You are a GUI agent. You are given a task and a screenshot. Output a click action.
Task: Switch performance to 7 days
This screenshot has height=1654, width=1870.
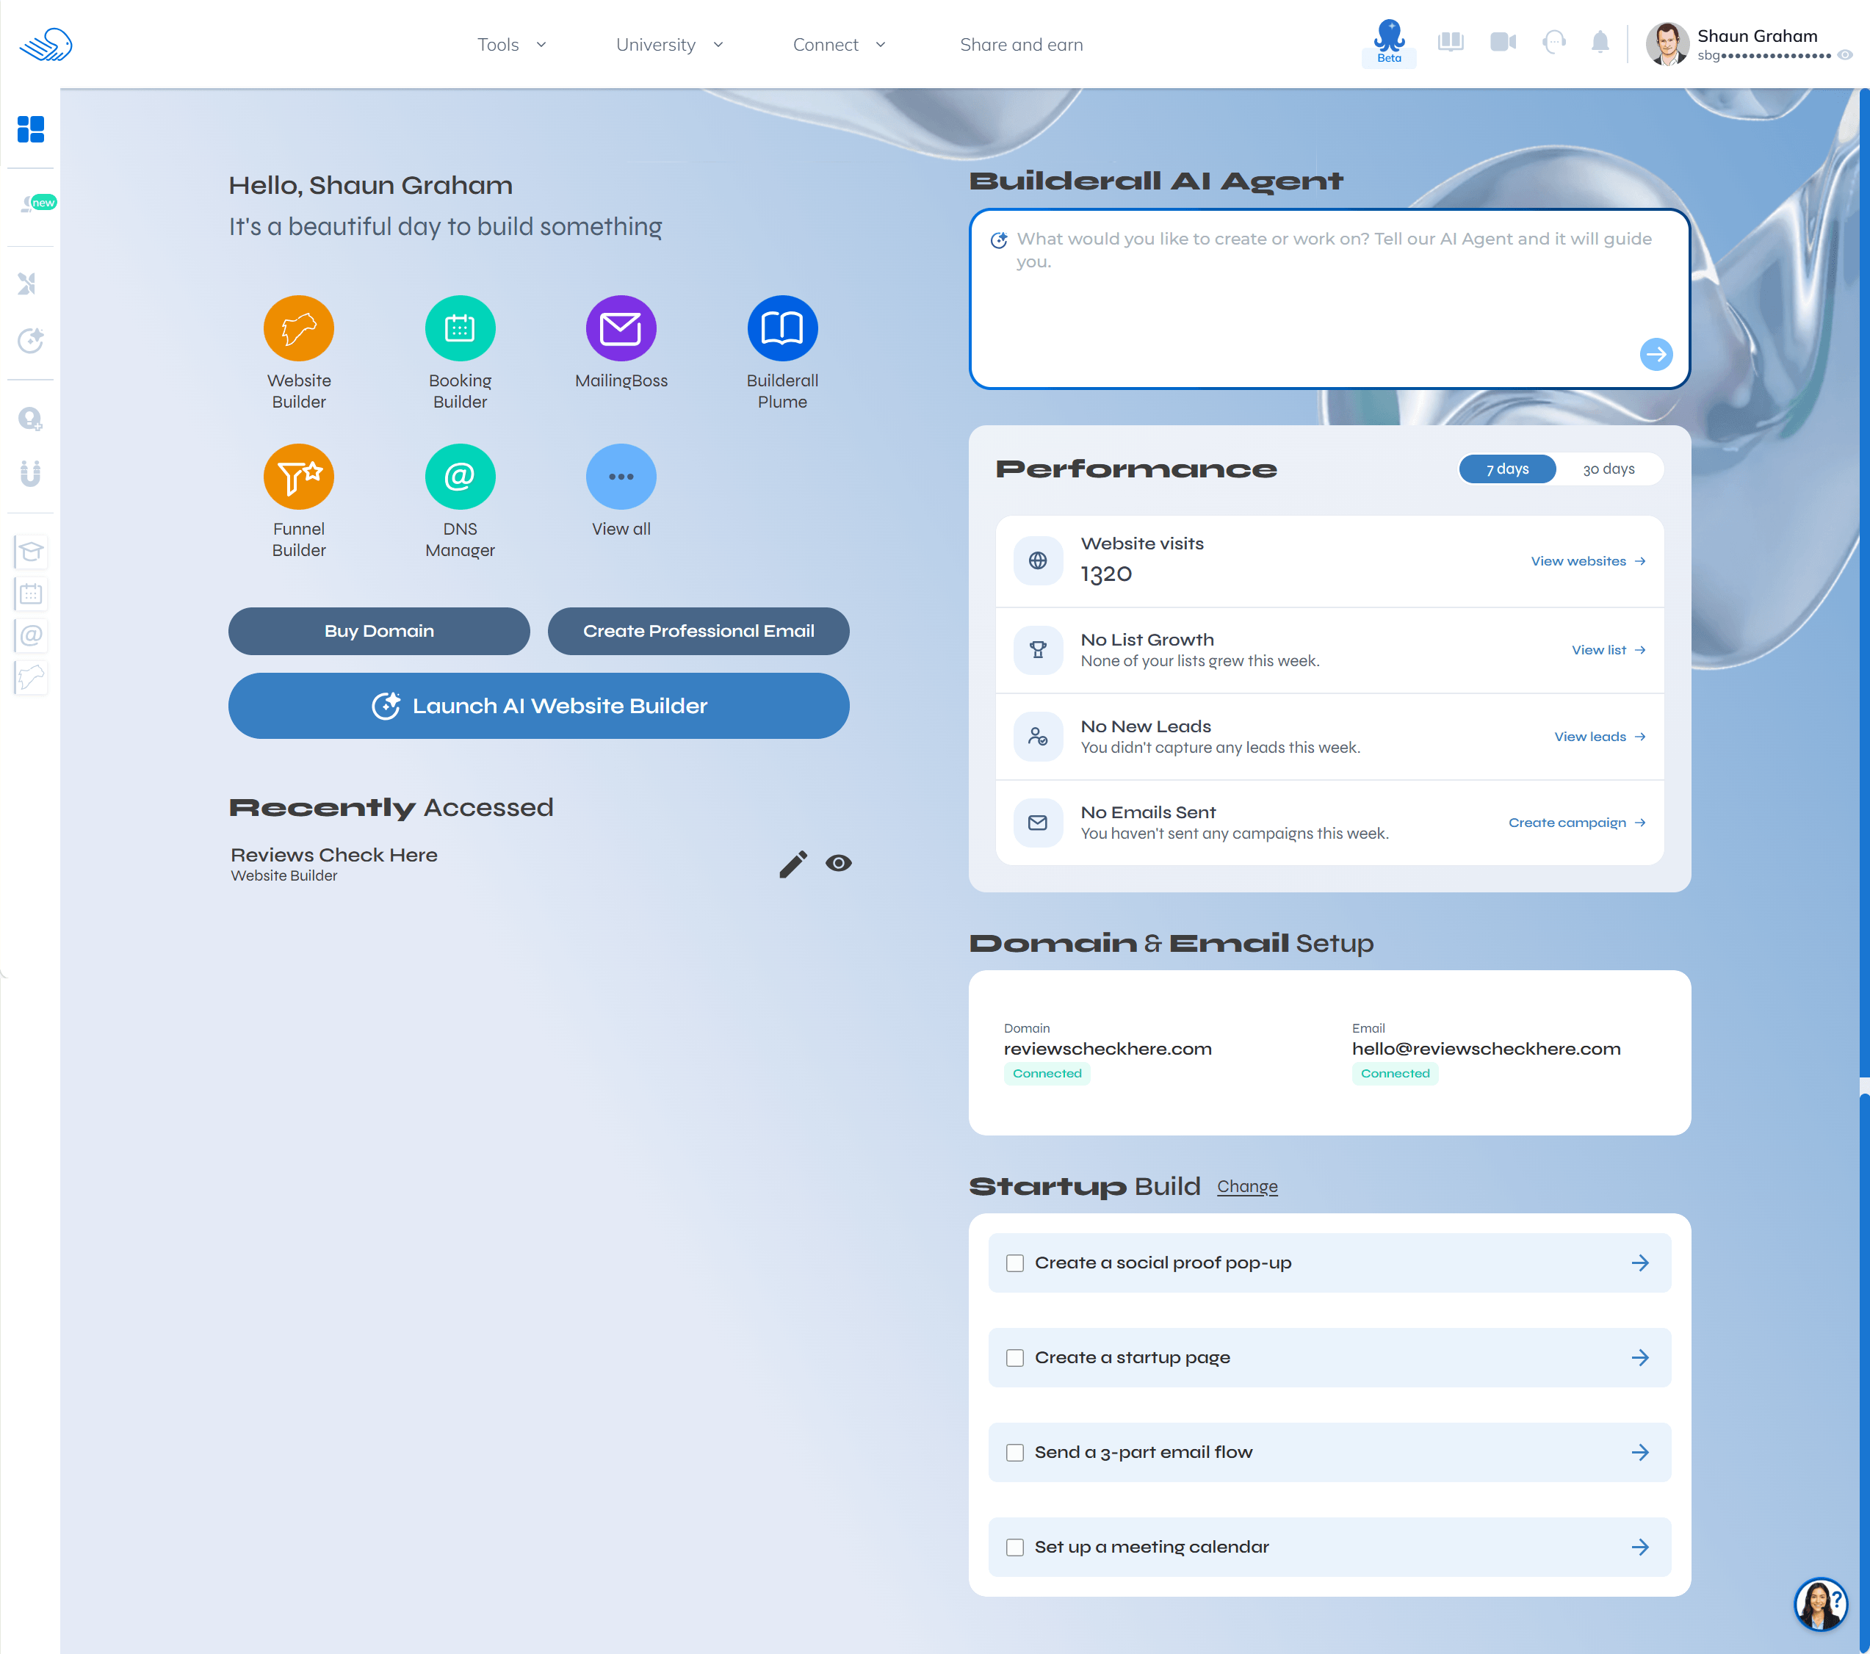(x=1506, y=469)
